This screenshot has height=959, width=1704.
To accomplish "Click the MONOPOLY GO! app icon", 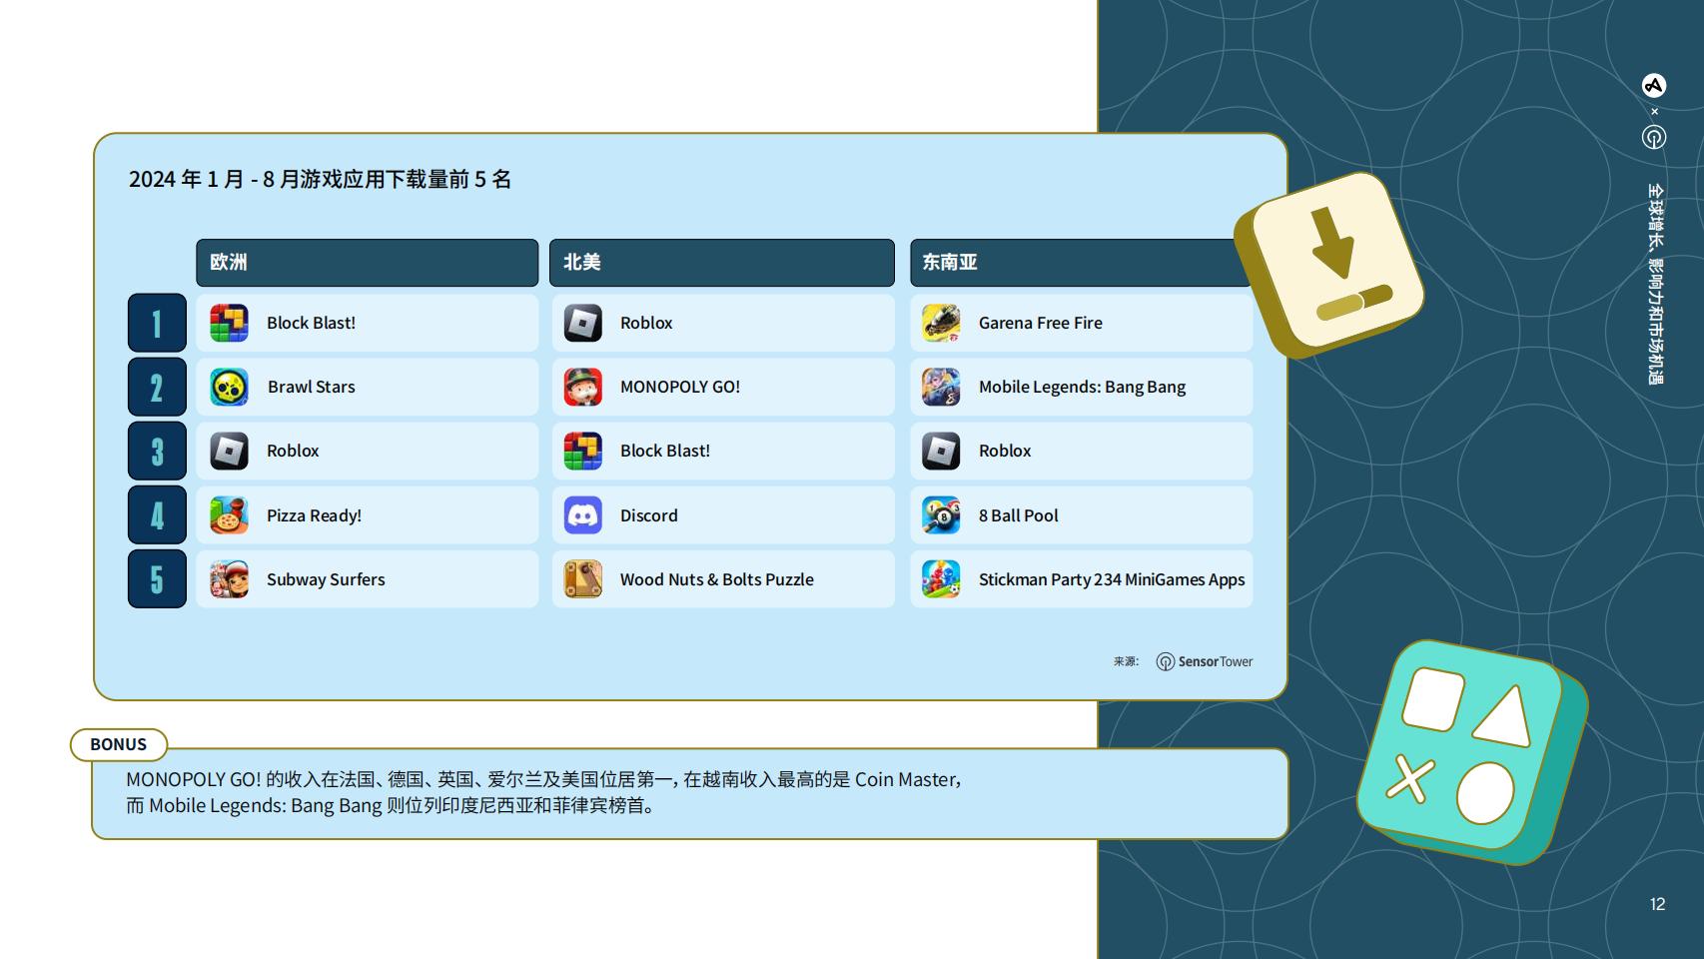I will coord(582,387).
